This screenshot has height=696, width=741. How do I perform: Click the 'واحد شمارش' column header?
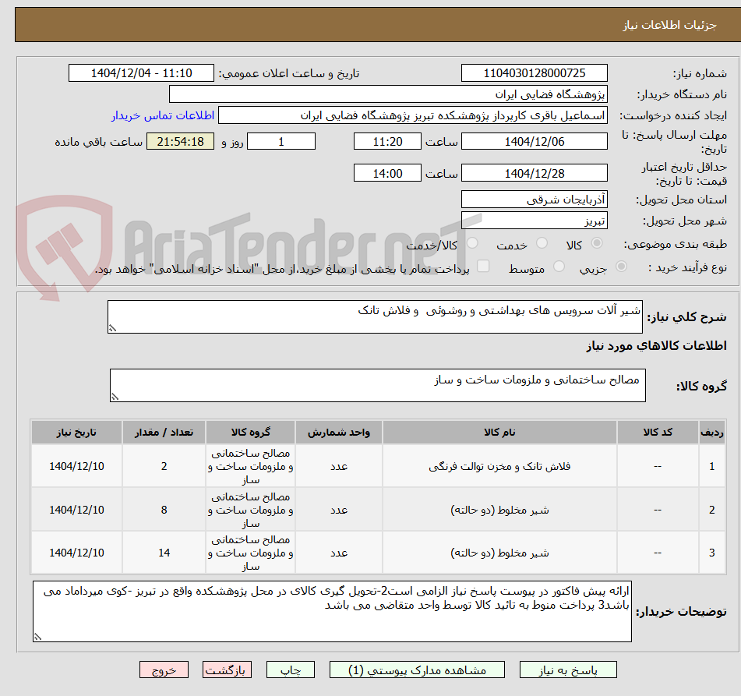339,432
